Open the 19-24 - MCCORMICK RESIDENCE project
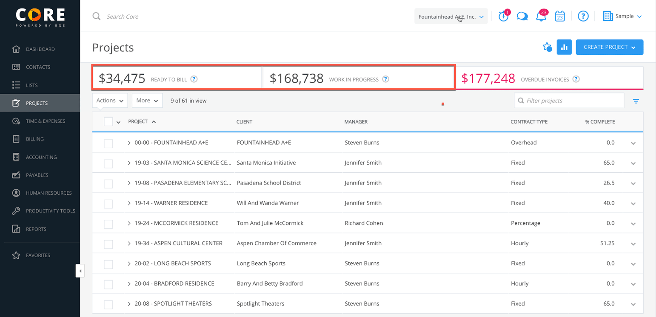Viewport: 656px width, 317px height. pyautogui.click(x=177, y=223)
